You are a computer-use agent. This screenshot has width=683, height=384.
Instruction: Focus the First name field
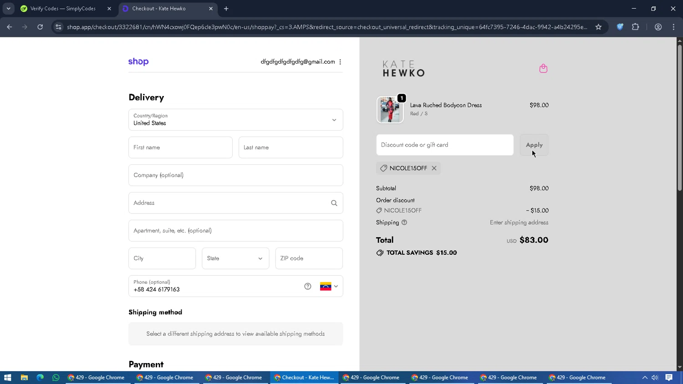(180, 147)
